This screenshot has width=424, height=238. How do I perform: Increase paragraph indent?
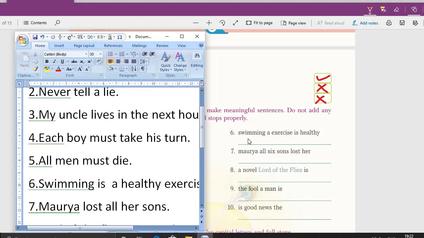pyautogui.click(x=152, y=54)
